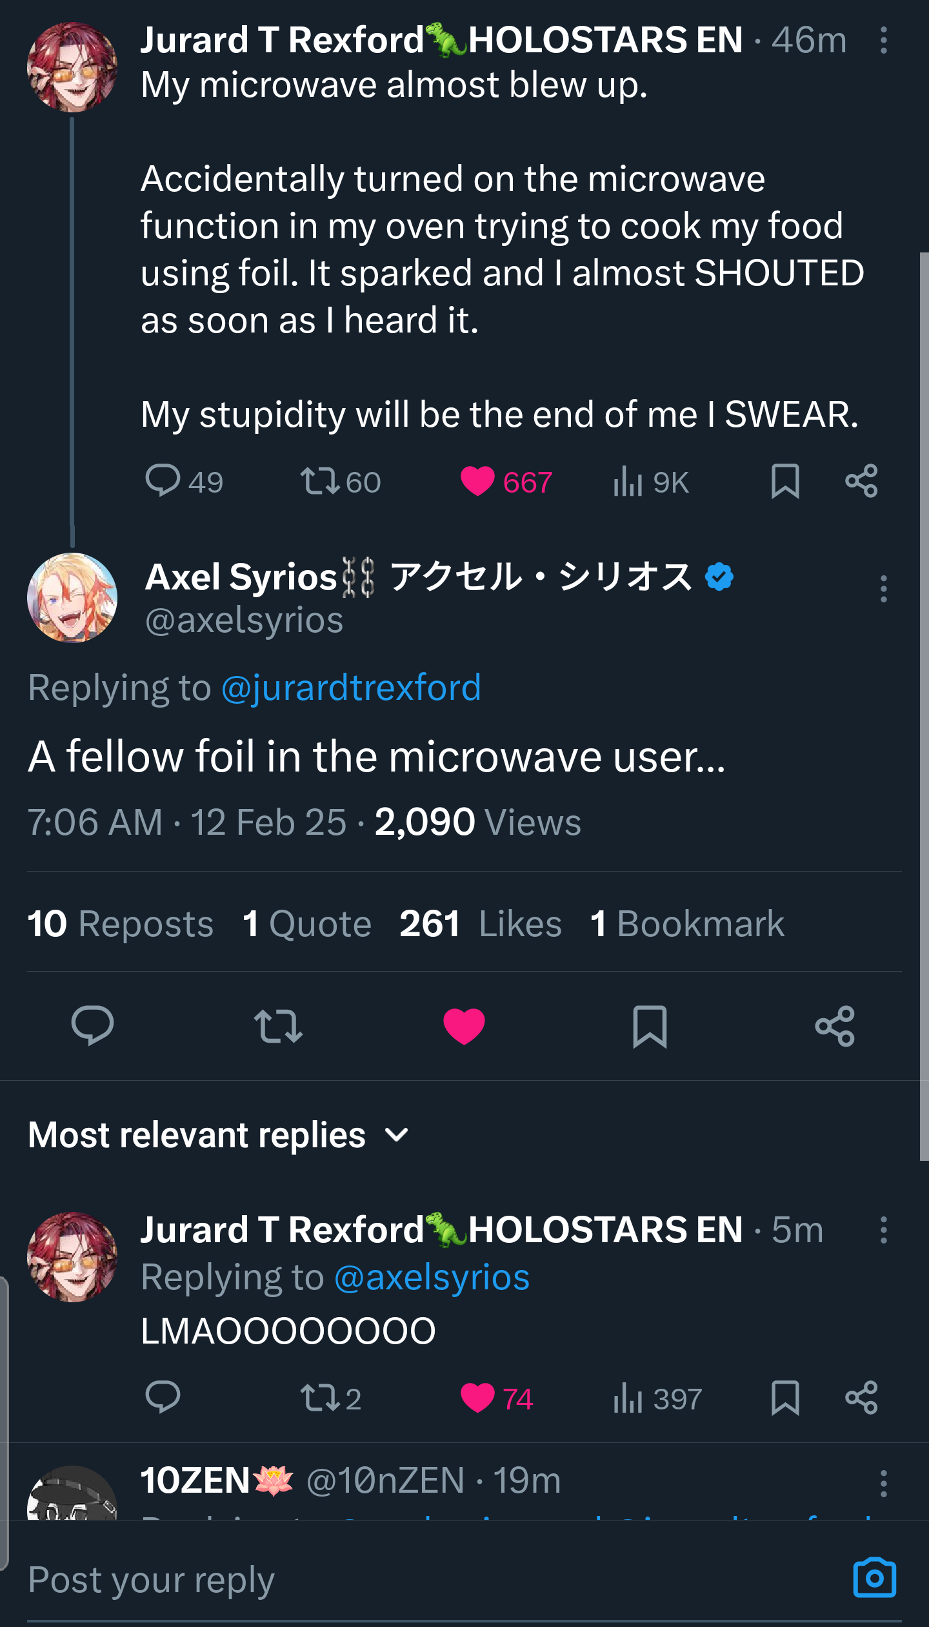This screenshot has width=929, height=1627.
Task: Share Jurard's original microwave post
Action: pyautogui.click(x=861, y=481)
